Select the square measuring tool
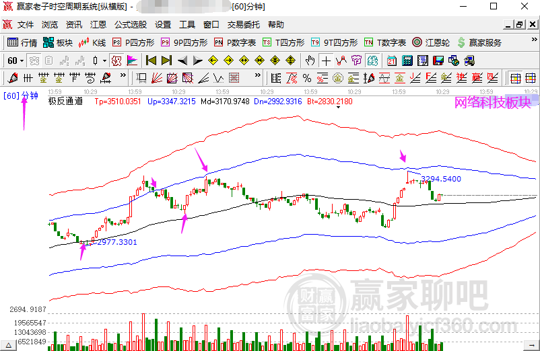The image size is (540, 351). click(x=141, y=78)
